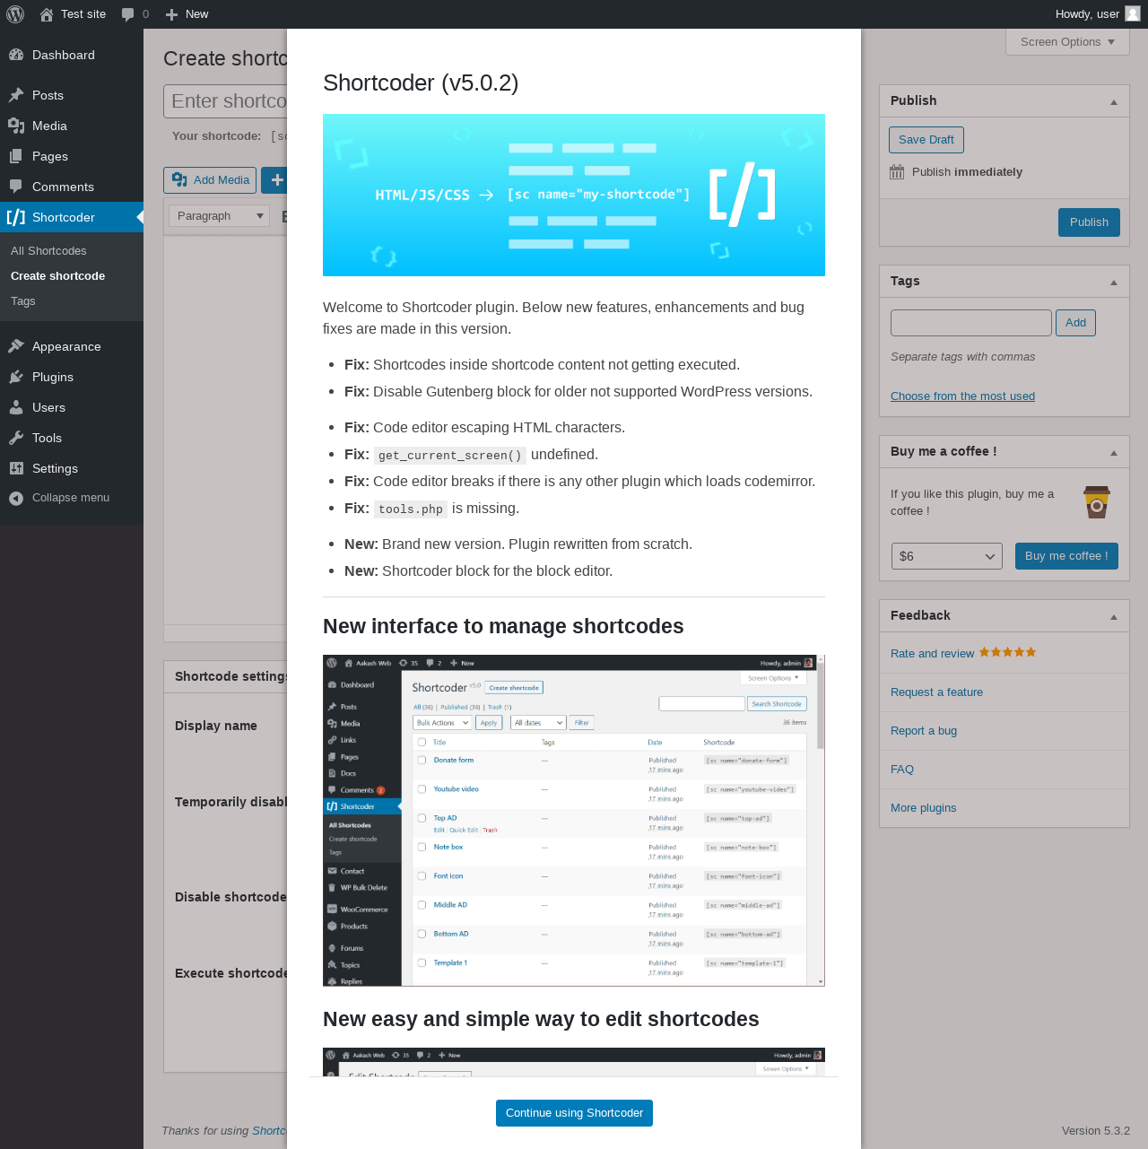Select Create shortcode submenu item
The image size is (1148, 1149).
point(57,276)
